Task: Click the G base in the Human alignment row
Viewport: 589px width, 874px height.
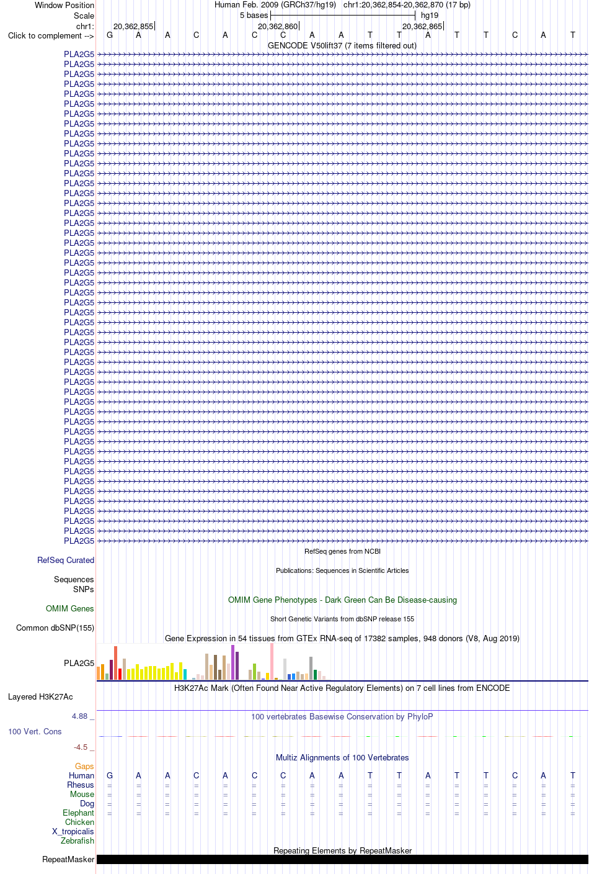Action: [110, 775]
